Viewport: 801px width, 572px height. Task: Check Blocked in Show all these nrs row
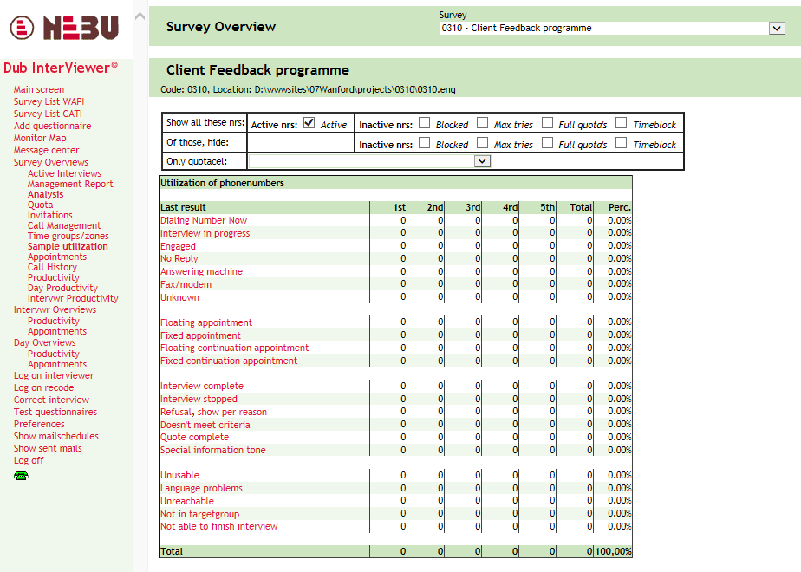pyautogui.click(x=424, y=122)
